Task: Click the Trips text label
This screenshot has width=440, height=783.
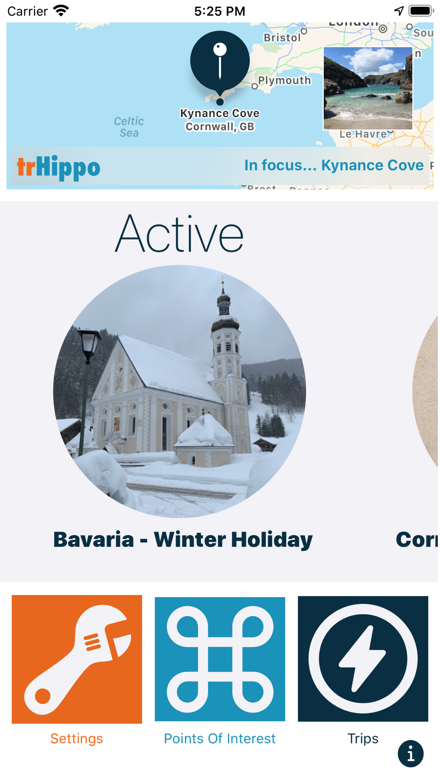Action: pyautogui.click(x=363, y=739)
